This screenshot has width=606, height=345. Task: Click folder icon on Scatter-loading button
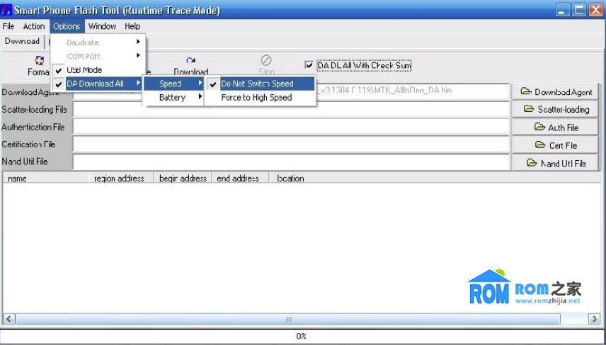coord(529,109)
